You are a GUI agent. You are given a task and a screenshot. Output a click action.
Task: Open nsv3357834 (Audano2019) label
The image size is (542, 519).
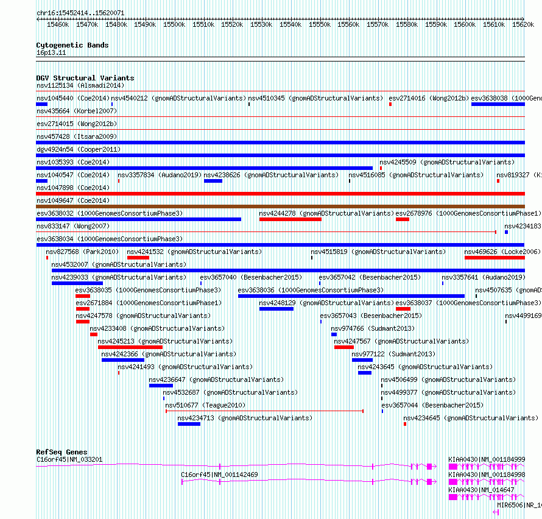(160, 175)
